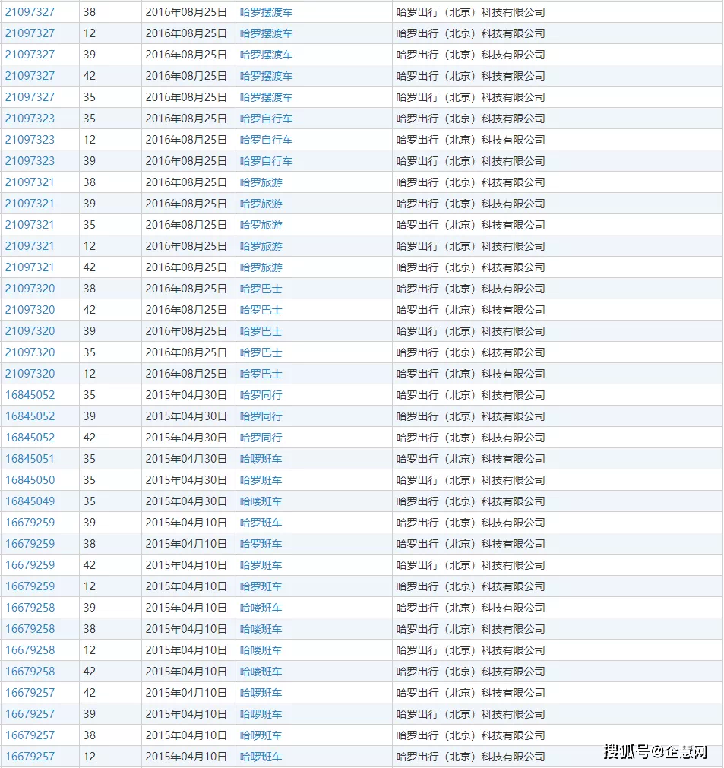Select company name in 16845052 class 42 row
This screenshot has width=724, height=768.
pyautogui.click(x=471, y=438)
